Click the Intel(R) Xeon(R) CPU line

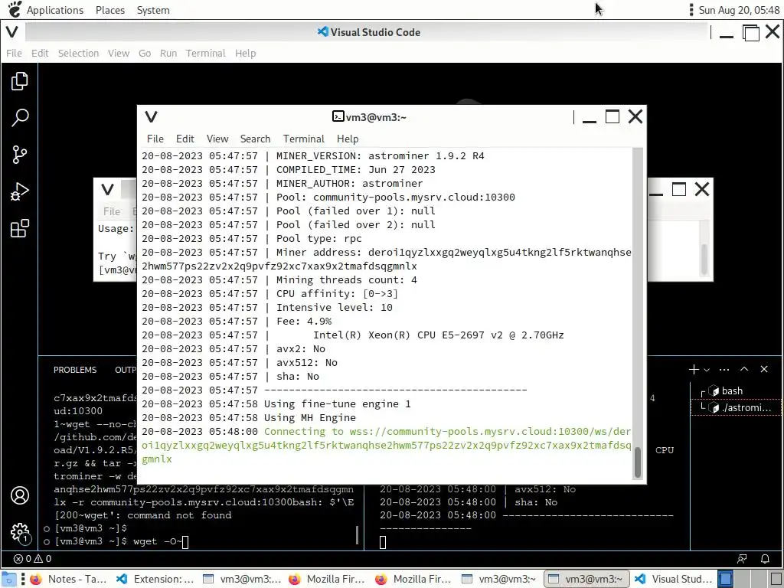tap(353, 335)
